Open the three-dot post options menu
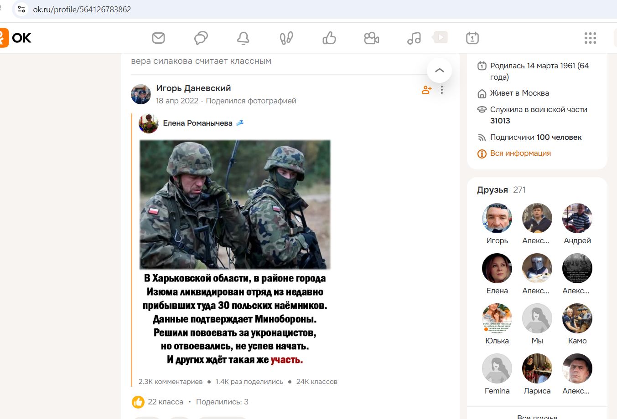This screenshot has height=419, width=617. pos(442,90)
